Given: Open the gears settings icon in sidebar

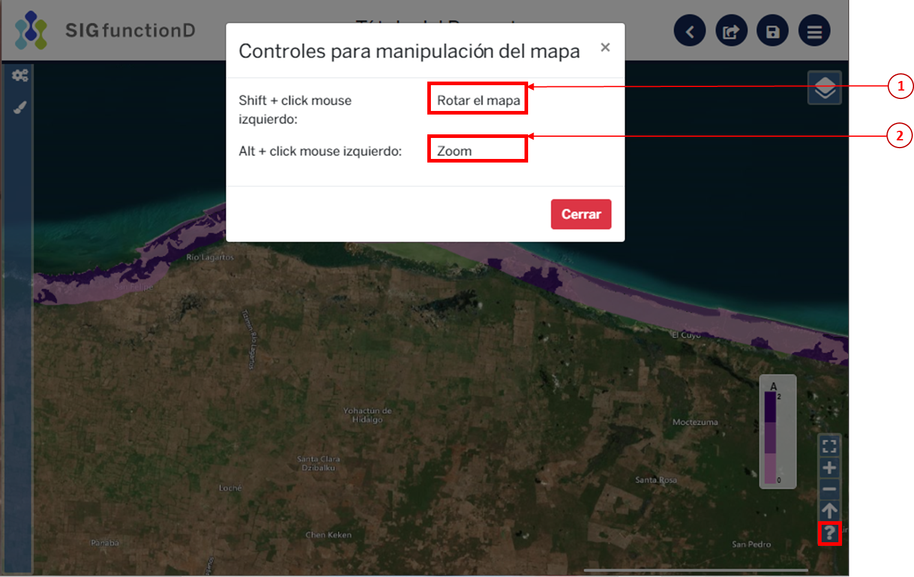Looking at the screenshot, I should click(x=20, y=76).
